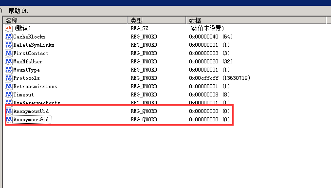Click REG_DWORD type in Protocols row

click(x=144, y=78)
